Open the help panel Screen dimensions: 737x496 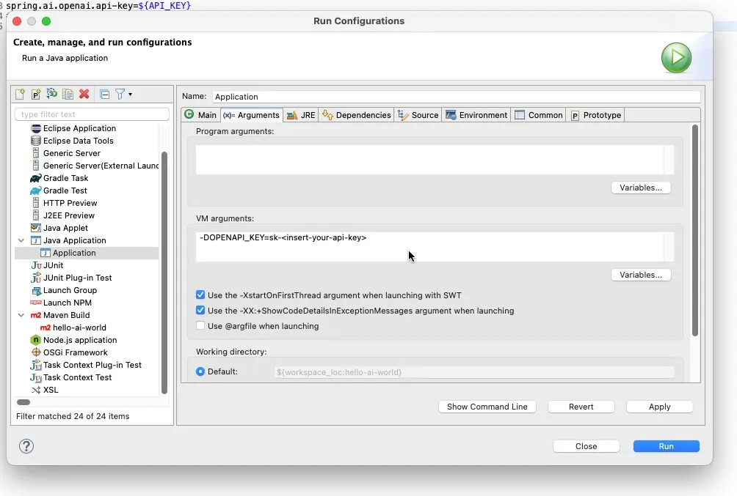point(26,445)
